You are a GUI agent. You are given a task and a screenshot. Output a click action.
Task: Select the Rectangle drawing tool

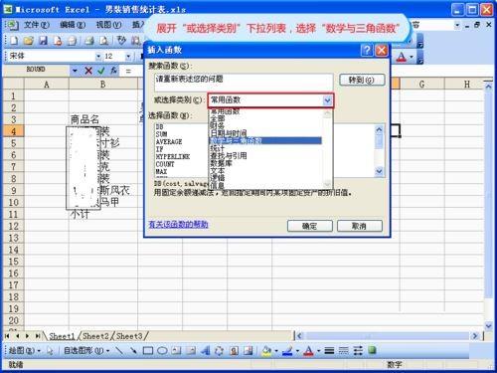tap(148, 350)
